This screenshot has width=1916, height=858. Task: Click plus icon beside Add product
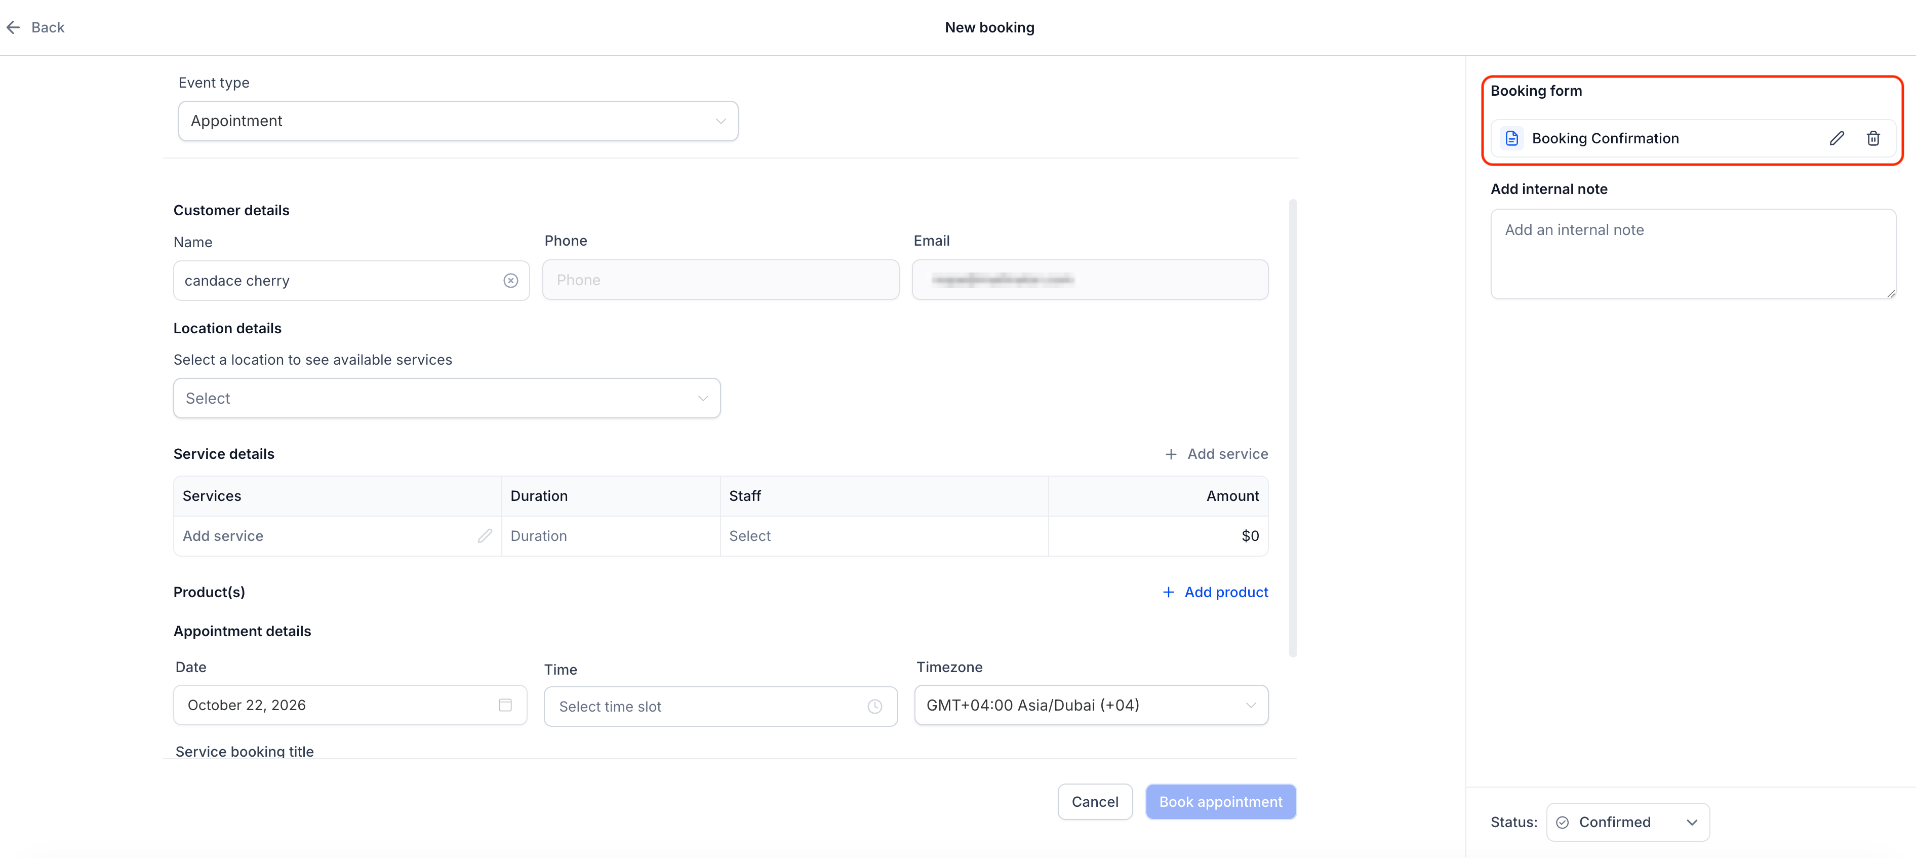(x=1169, y=592)
